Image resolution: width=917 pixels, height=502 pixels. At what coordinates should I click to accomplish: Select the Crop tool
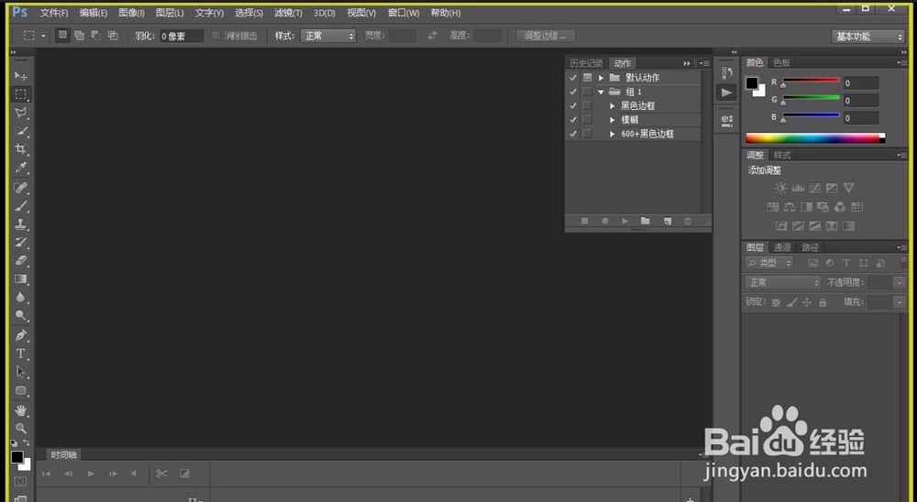click(x=21, y=149)
